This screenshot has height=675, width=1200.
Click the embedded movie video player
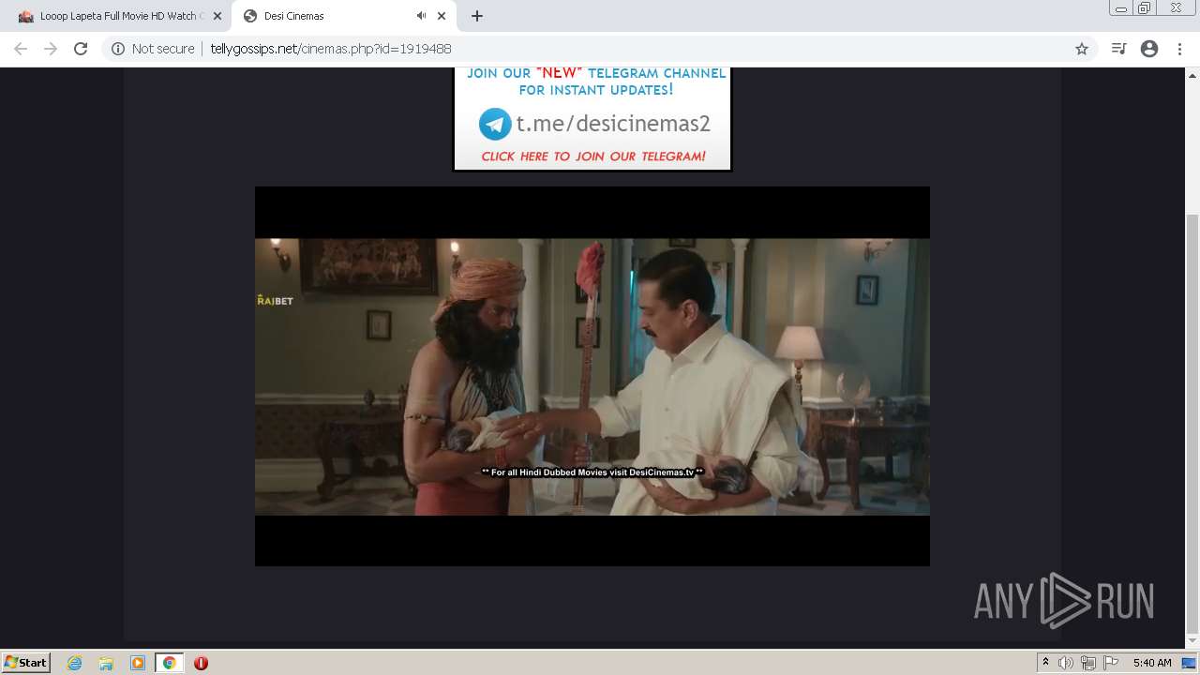pos(592,376)
